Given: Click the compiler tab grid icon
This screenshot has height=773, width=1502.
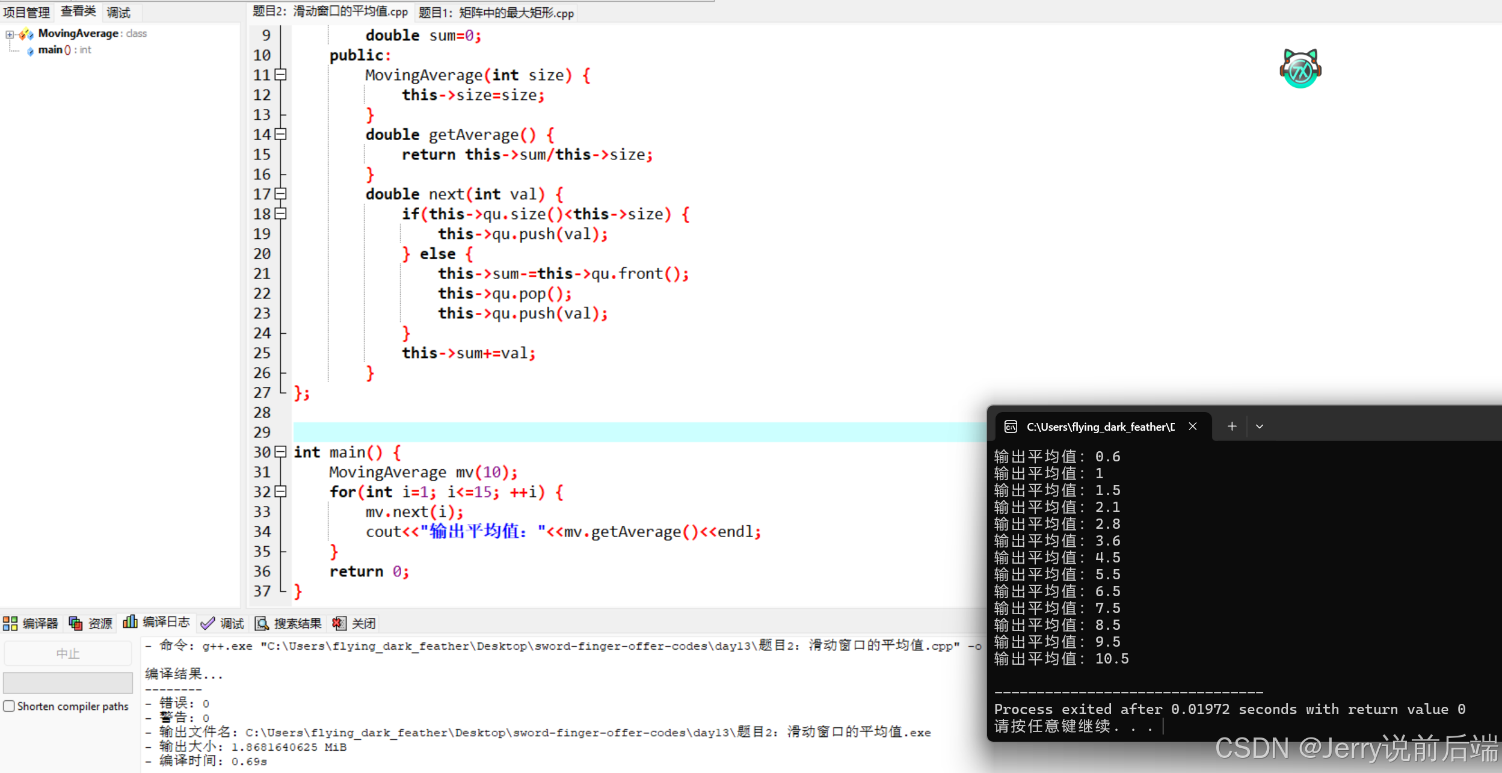Looking at the screenshot, I should point(10,623).
